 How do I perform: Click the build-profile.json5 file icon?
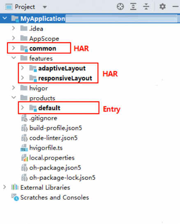[x=24, y=128]
